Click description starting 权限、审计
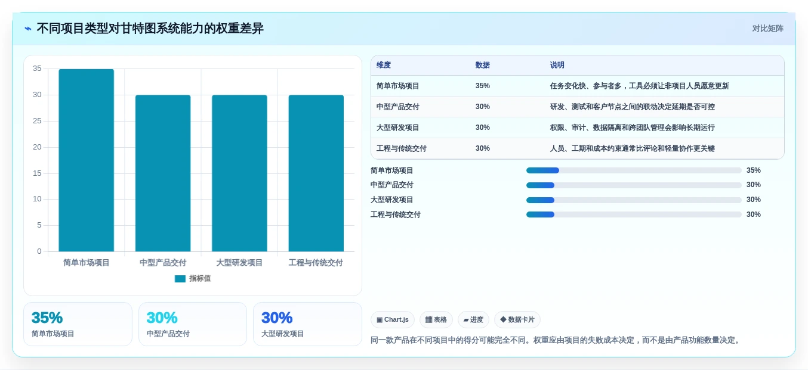 point(633,128)
